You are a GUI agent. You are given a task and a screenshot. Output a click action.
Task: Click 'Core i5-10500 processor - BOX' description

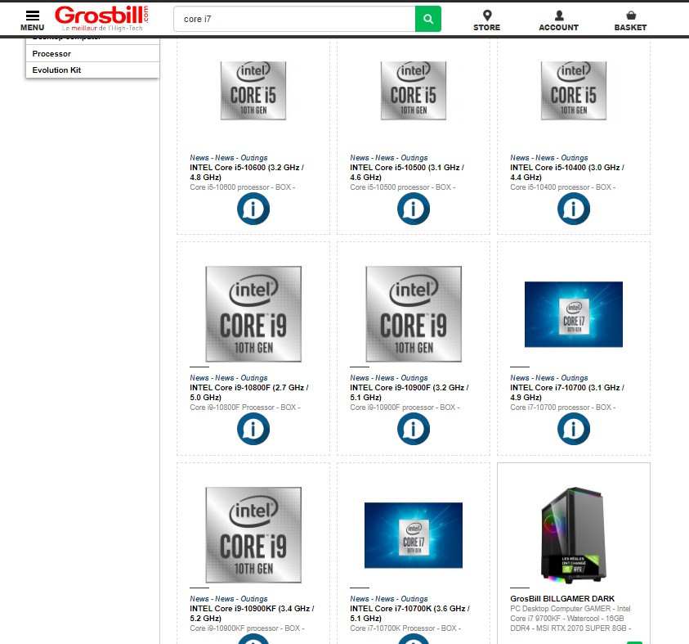click(x=402, y=187)
